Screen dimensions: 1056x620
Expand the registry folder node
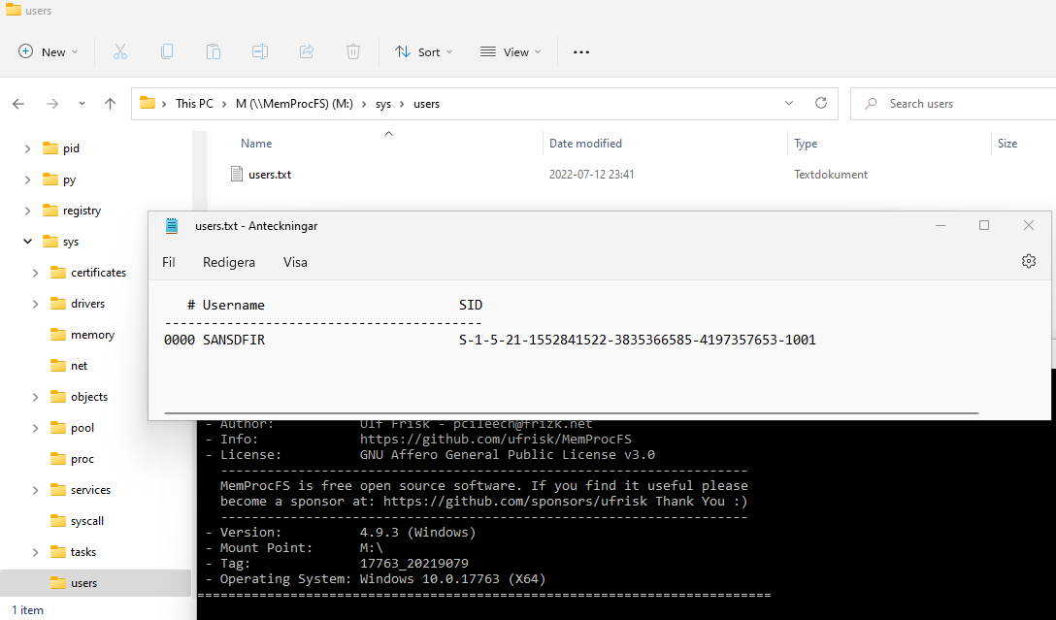[28, 211]
